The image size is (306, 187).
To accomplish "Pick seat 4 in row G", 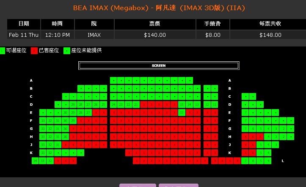I will click(268, 129).
